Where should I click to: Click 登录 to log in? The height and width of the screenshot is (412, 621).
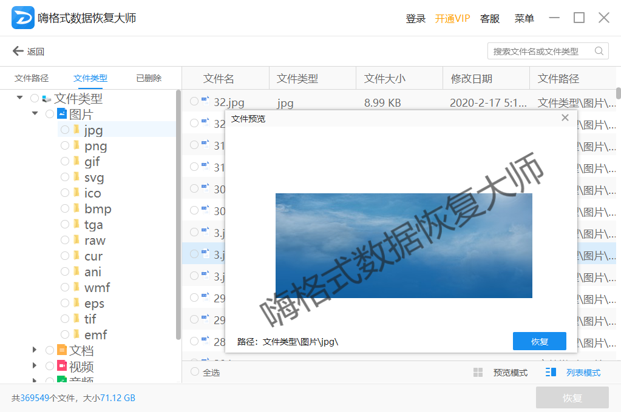click(x=415, y=18)
